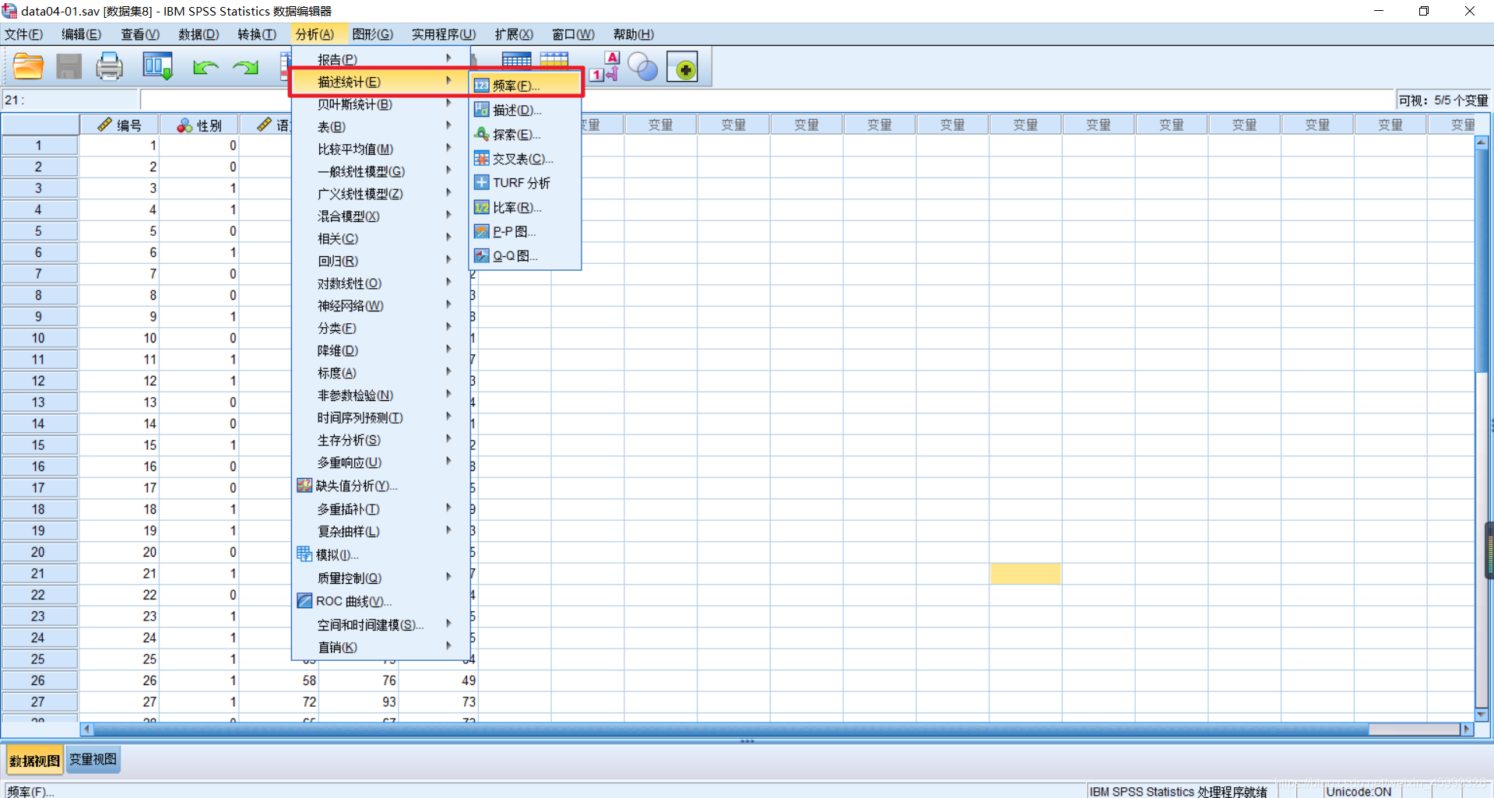Viewport: 1494px width, 798px height.
Task: Click the cell containing 93 in row 27
Action: (x=359, y=701)
